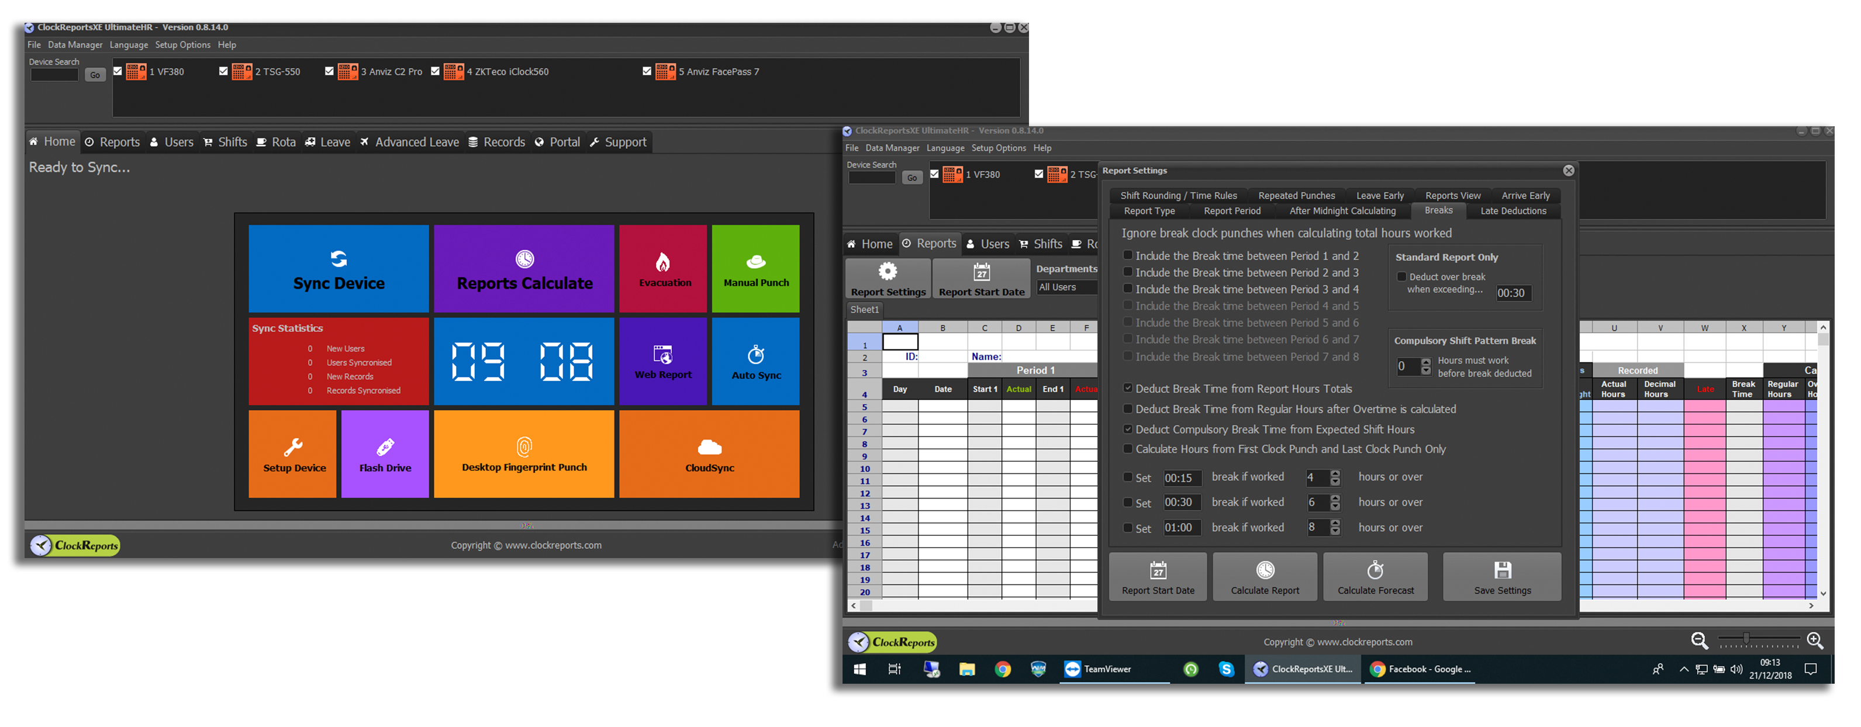Open Desktop Fingerprint Punch tile
The image size is (1861, 727).
click(524, 454)
